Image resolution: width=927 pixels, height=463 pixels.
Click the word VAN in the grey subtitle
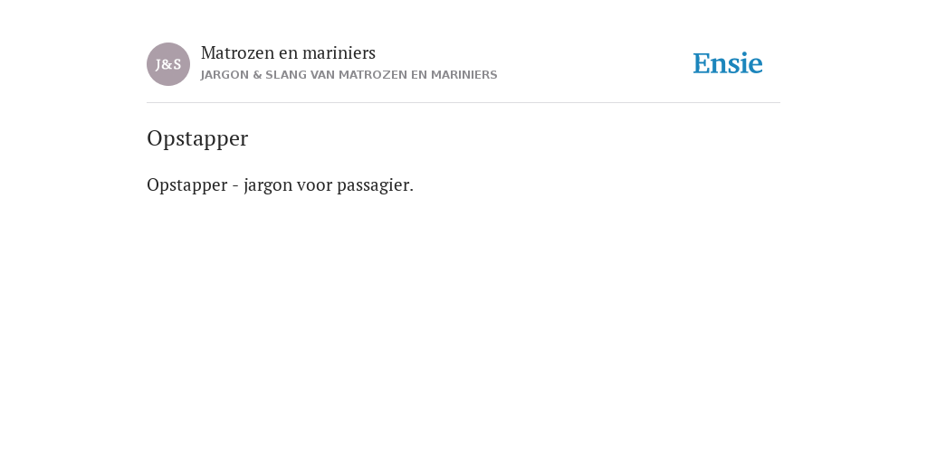[323, 75]
